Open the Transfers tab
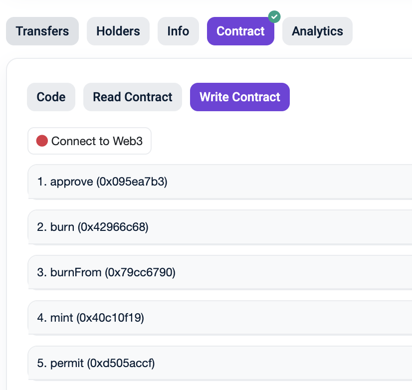 (x=42, y=31)
